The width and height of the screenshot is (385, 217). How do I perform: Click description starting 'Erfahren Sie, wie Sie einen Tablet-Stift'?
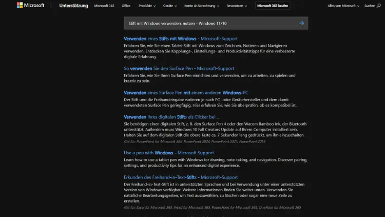click(x=209, y=51)
